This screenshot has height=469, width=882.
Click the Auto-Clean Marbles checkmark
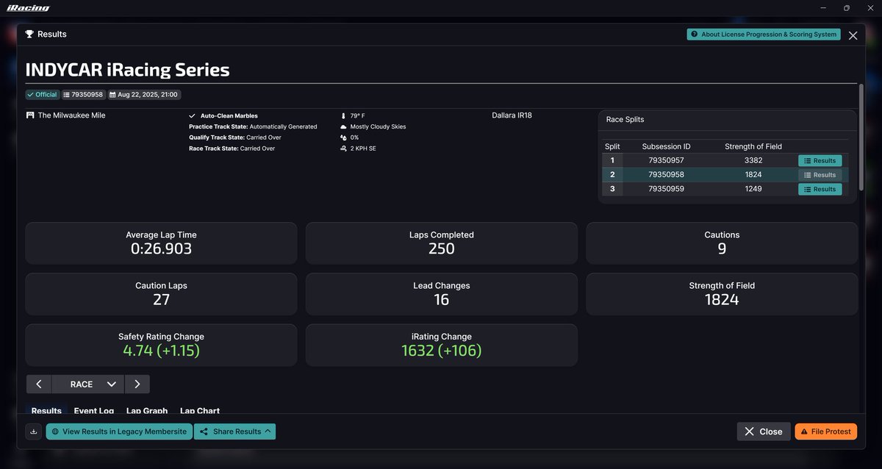192,116
